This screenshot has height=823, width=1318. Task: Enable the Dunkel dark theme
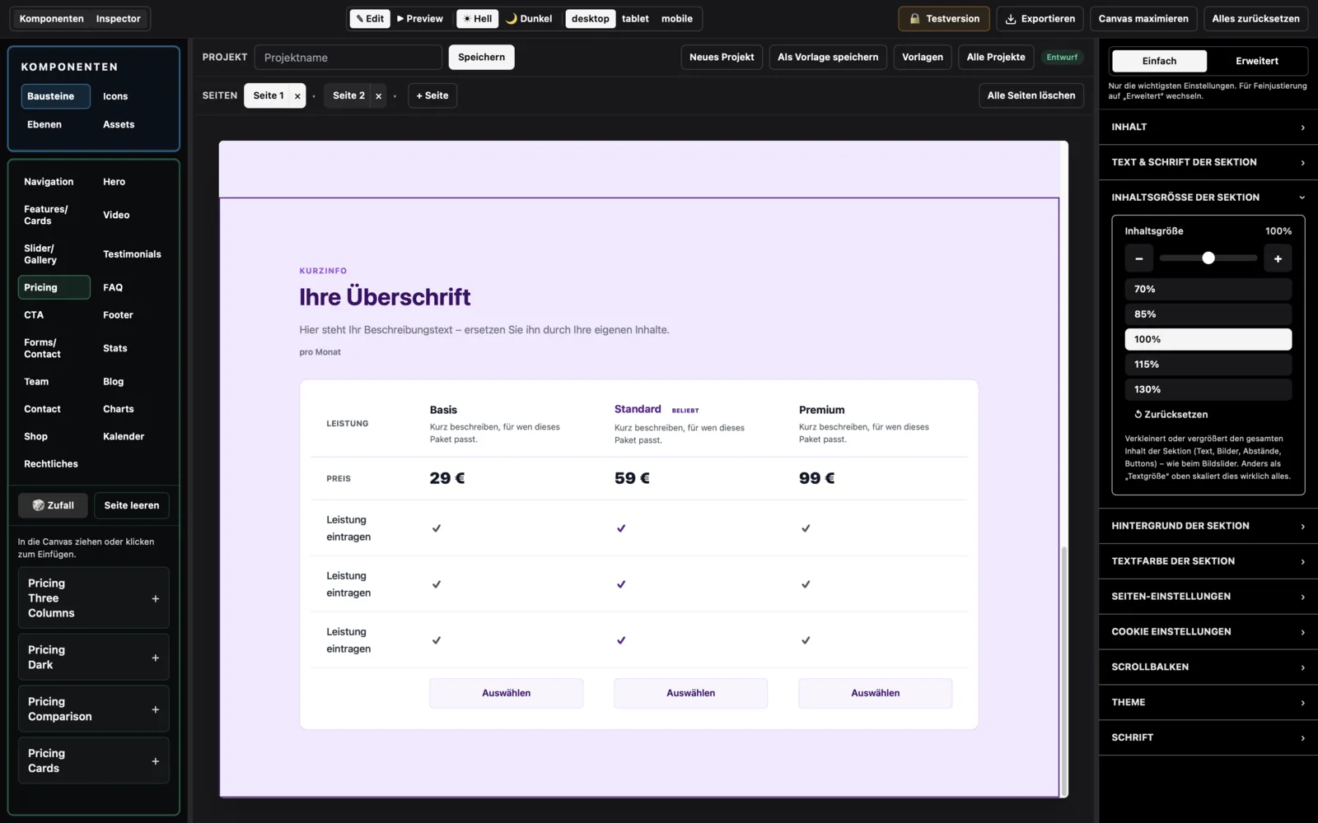tap(529, 19)
